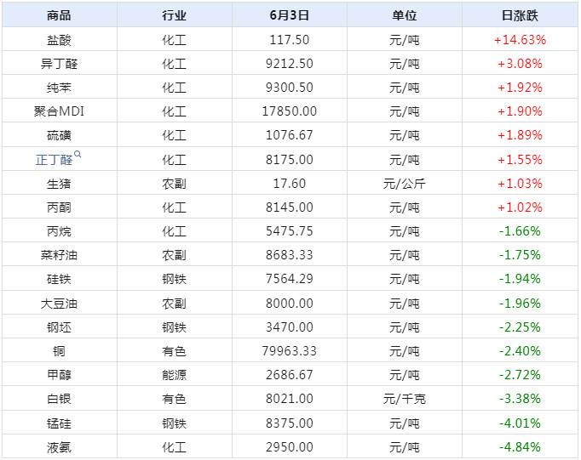Click the 白银 commodity name

(x=60, y=398)
